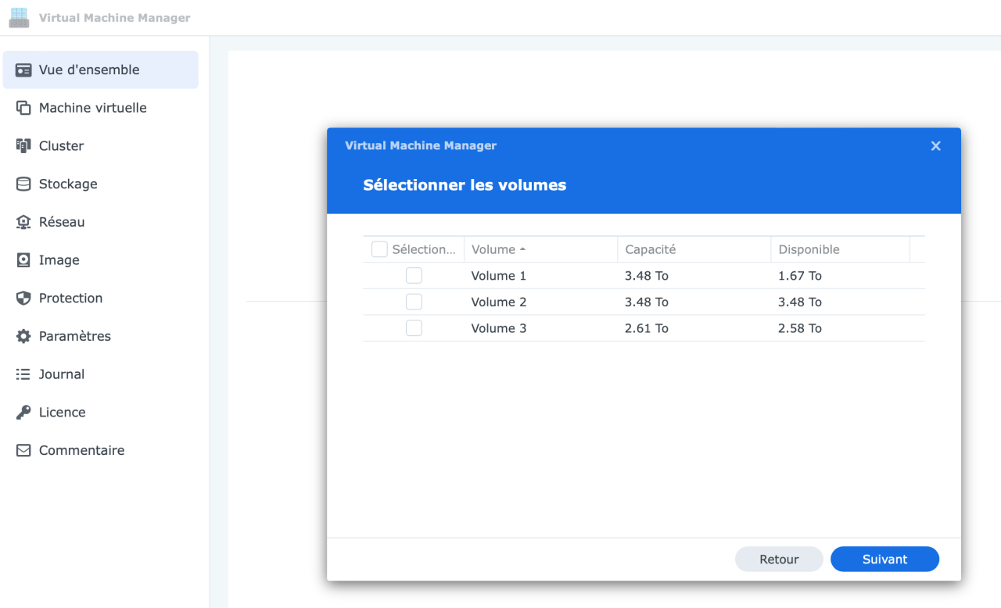Open the Protection section icon
This screenshot has width=1001, height=608.
(23, 298)
